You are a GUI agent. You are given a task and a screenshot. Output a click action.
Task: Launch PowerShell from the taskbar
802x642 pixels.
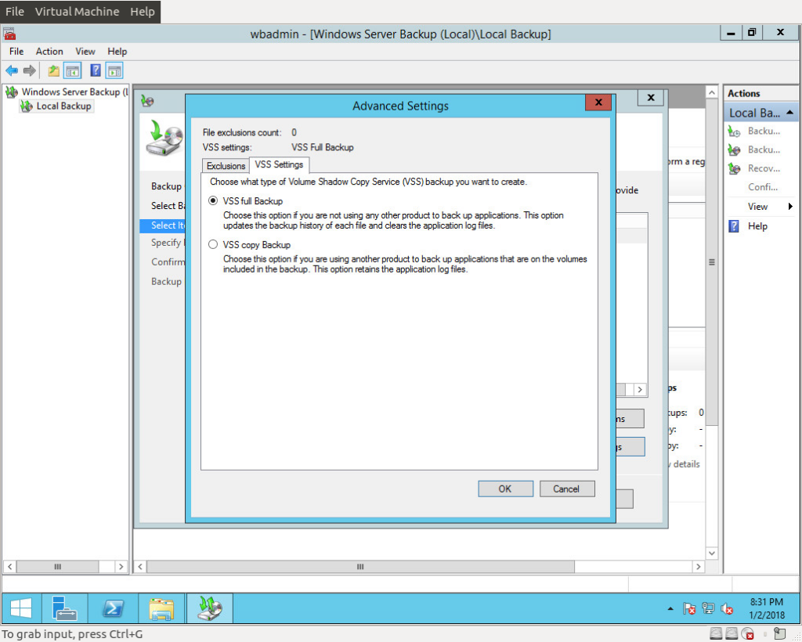(113, 608)
